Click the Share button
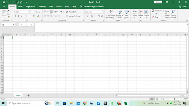Image resolution: width=189 pixels, height=106 pixels. (182, 7)
